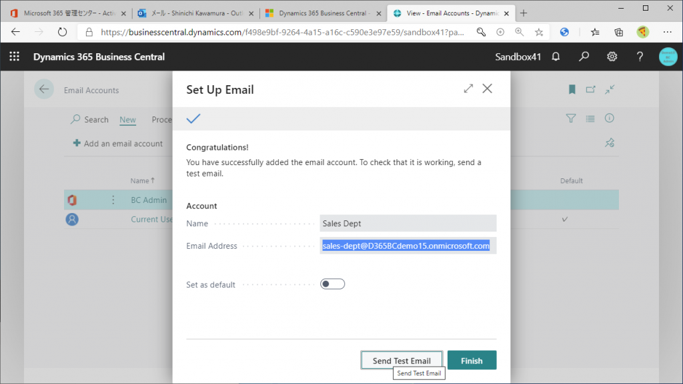Open the user account avatar
This screenshot has width=683, height=384.
pyautogui.click(x=668, y=57)
